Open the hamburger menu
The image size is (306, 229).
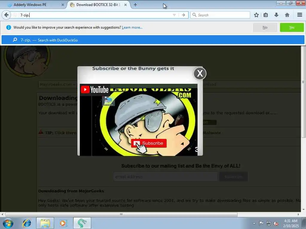tap(299, 15)
